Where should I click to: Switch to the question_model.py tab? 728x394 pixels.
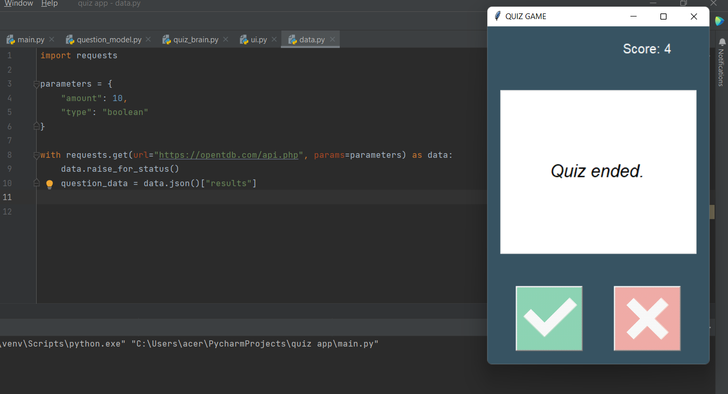coord(109,40)
